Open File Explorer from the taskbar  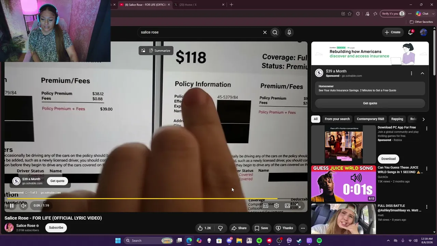[239, 241]
